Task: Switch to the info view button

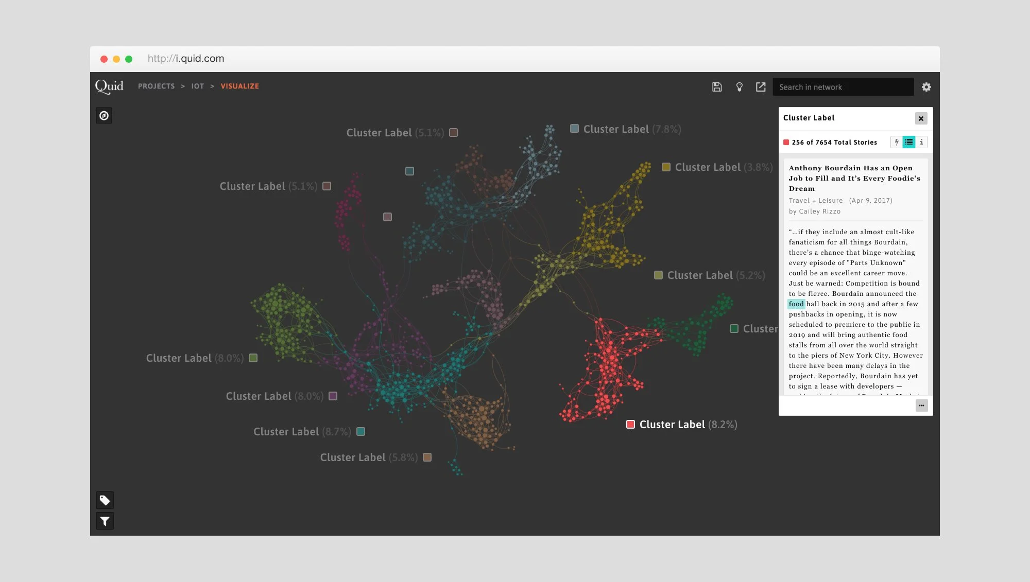Action: [x=921, y=142]
